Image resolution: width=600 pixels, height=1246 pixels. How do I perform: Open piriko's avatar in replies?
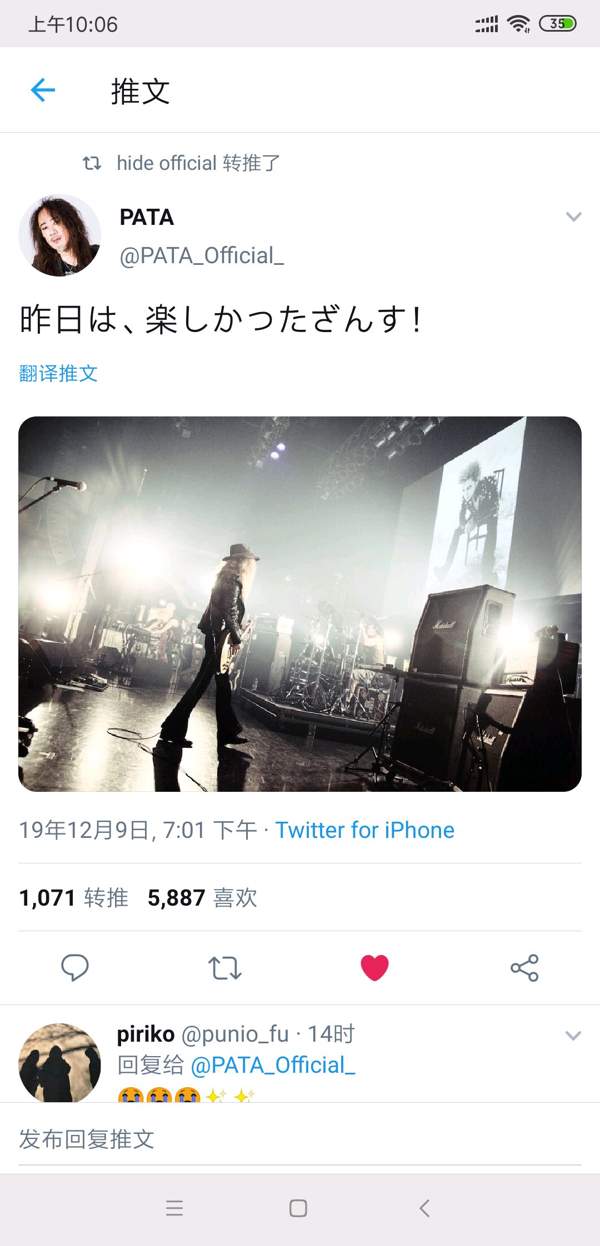[60, 1063]
